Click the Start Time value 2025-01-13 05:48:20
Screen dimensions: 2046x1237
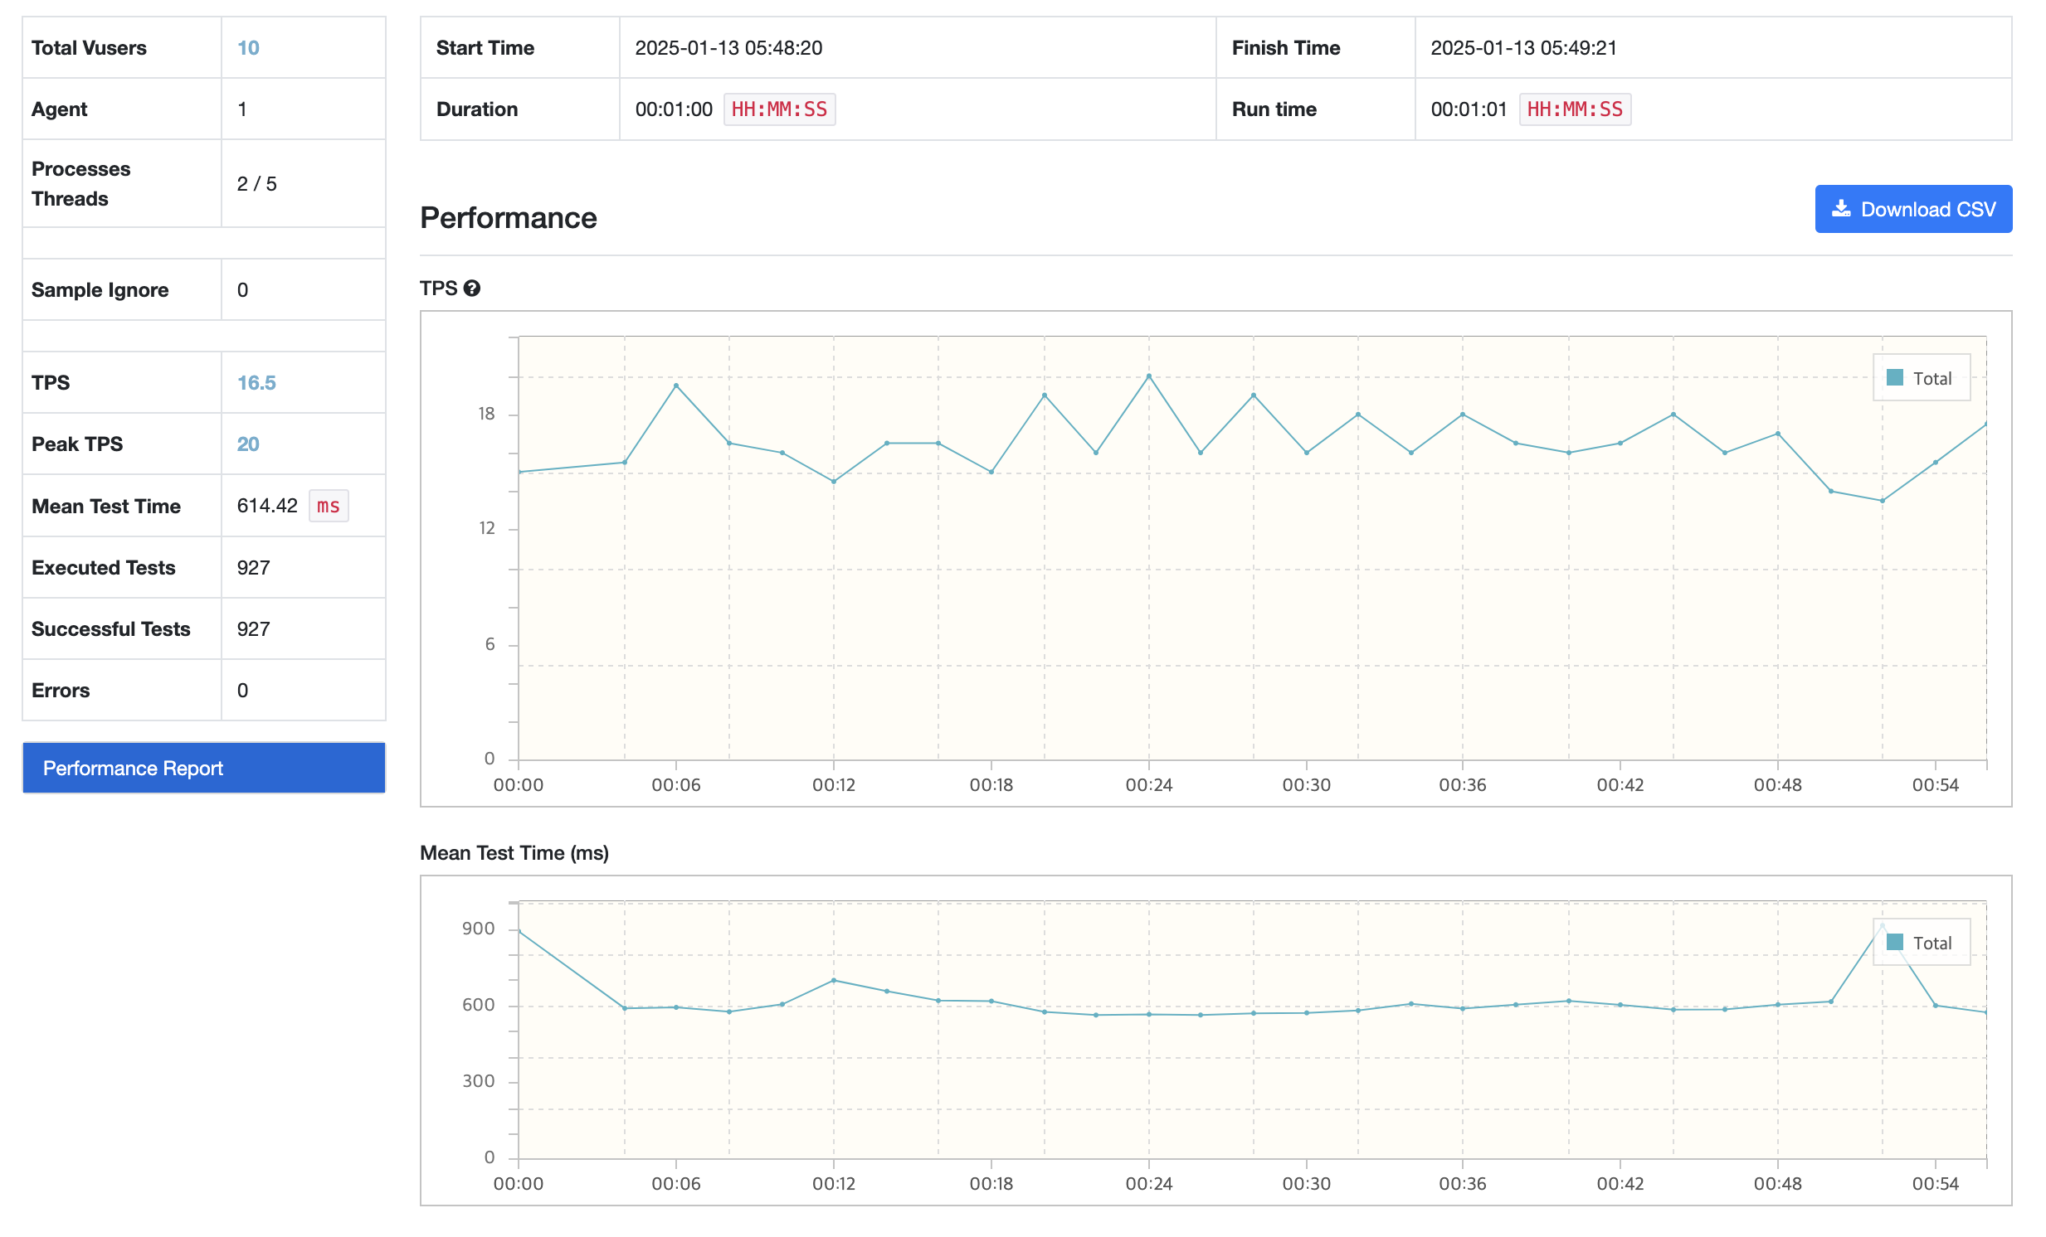(728, 48)
